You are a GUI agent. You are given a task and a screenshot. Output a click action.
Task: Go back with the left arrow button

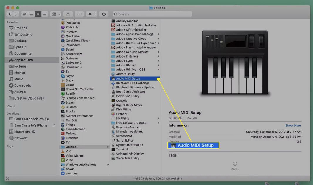point(10,14)
